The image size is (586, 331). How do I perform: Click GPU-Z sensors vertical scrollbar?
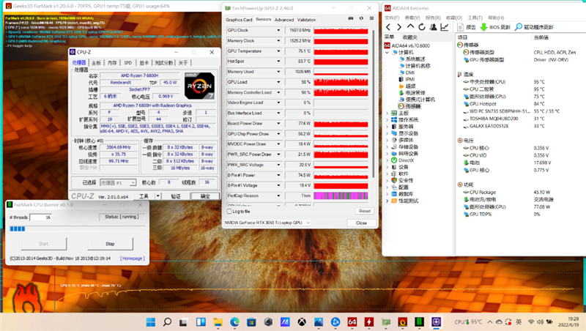coord(374,103)
